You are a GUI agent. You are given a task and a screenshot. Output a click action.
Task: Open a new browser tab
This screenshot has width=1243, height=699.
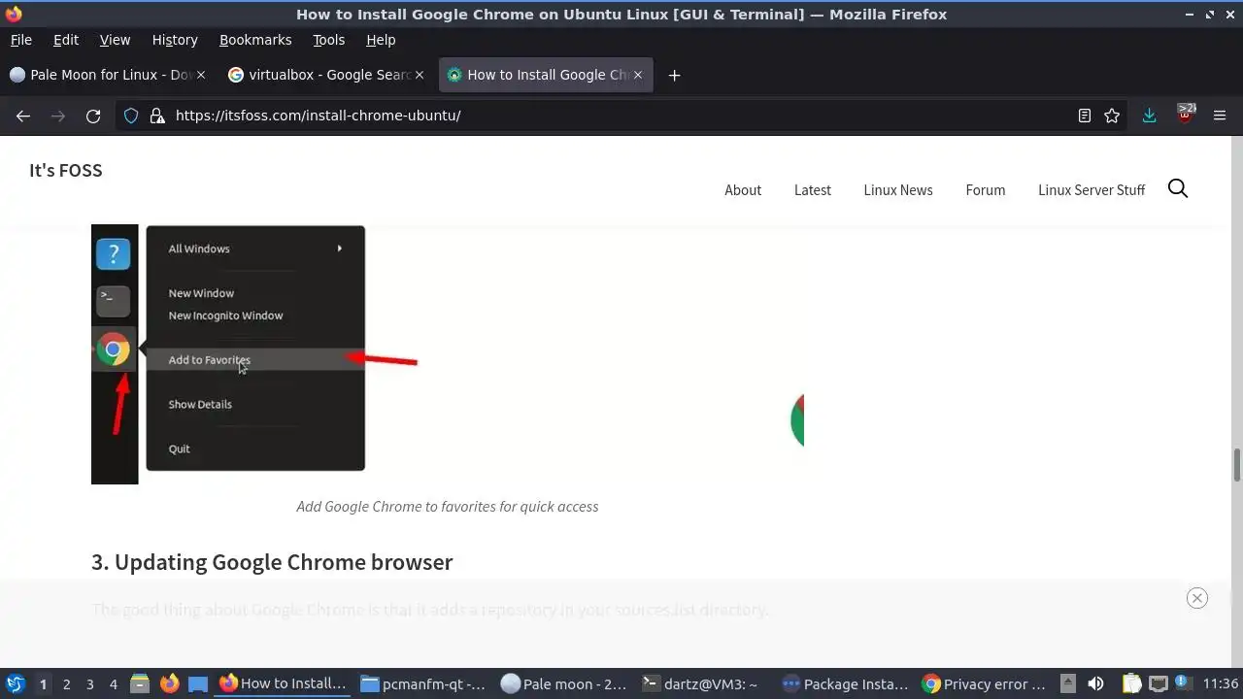pos(674,75)
